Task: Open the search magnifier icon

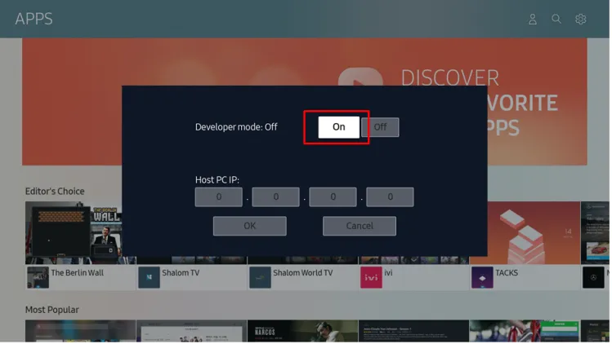Action: click(x=556, y=19)
